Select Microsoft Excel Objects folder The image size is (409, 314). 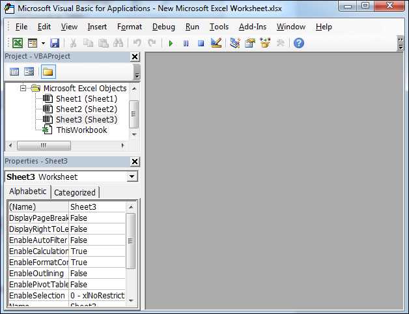[x=85, y=88]
